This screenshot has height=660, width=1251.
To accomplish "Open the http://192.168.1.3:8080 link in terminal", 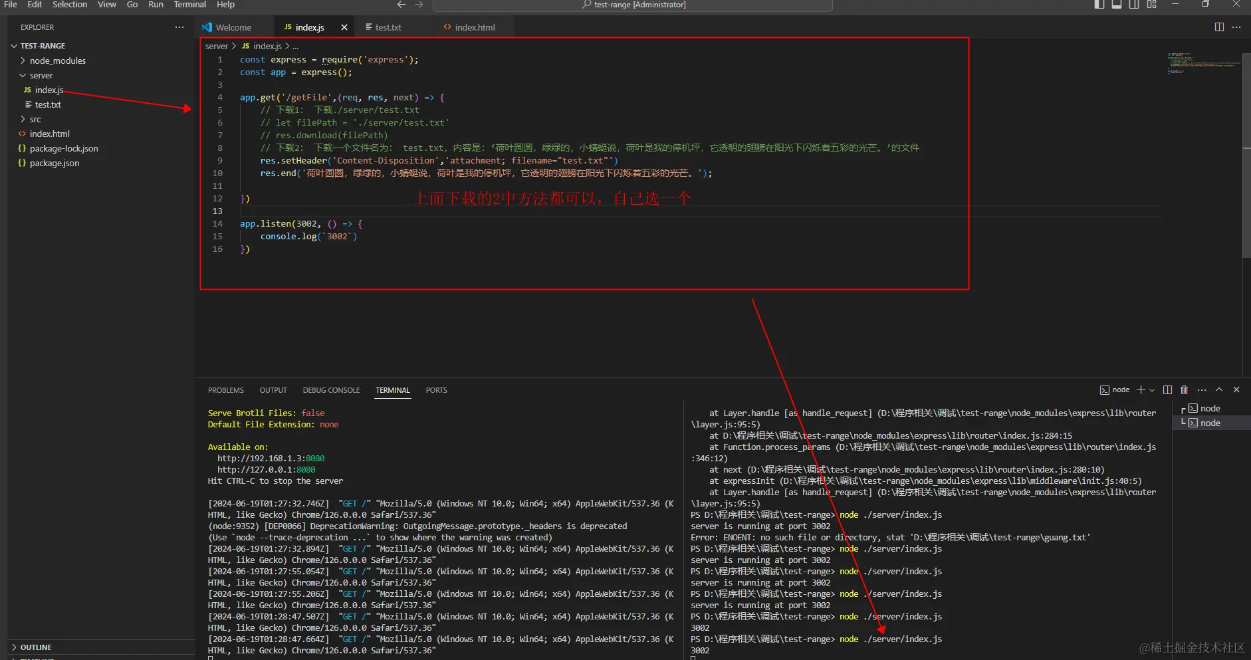I will click(271, 459).
